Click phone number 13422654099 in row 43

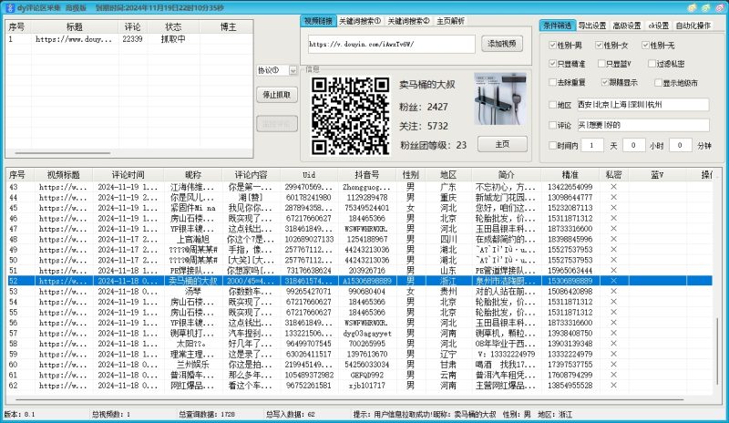570,187
